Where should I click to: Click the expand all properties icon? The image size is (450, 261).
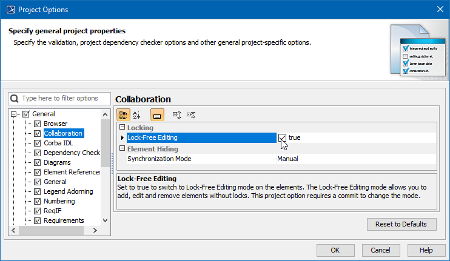[177, 114]
